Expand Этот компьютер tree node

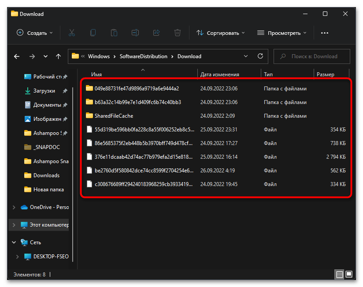pyautogui.click(x=14, y=225)
